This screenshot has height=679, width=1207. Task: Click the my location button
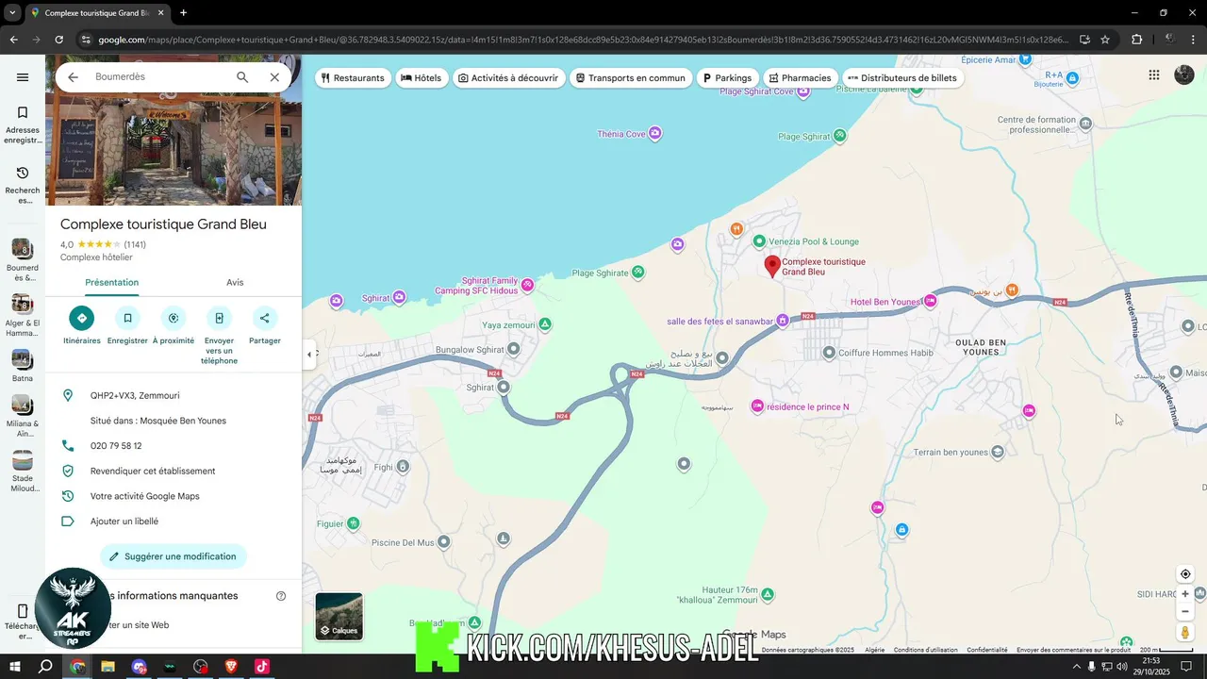pyautogui.click(x=1185, y=574)
